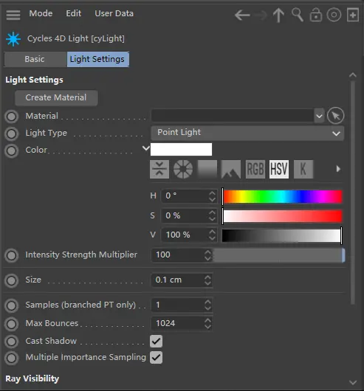Click the Cycles 4D Light star icon

tap(13, 39)
